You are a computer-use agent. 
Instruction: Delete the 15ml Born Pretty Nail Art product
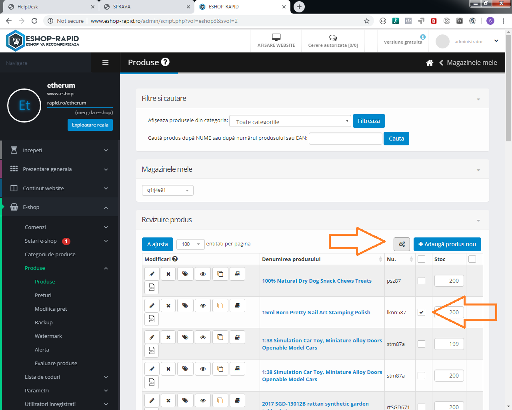[168, 305]
